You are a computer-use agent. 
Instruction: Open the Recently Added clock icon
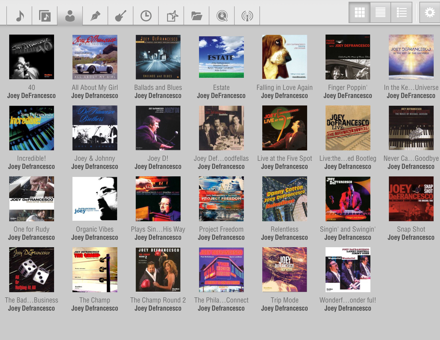(x=146, y=16)
